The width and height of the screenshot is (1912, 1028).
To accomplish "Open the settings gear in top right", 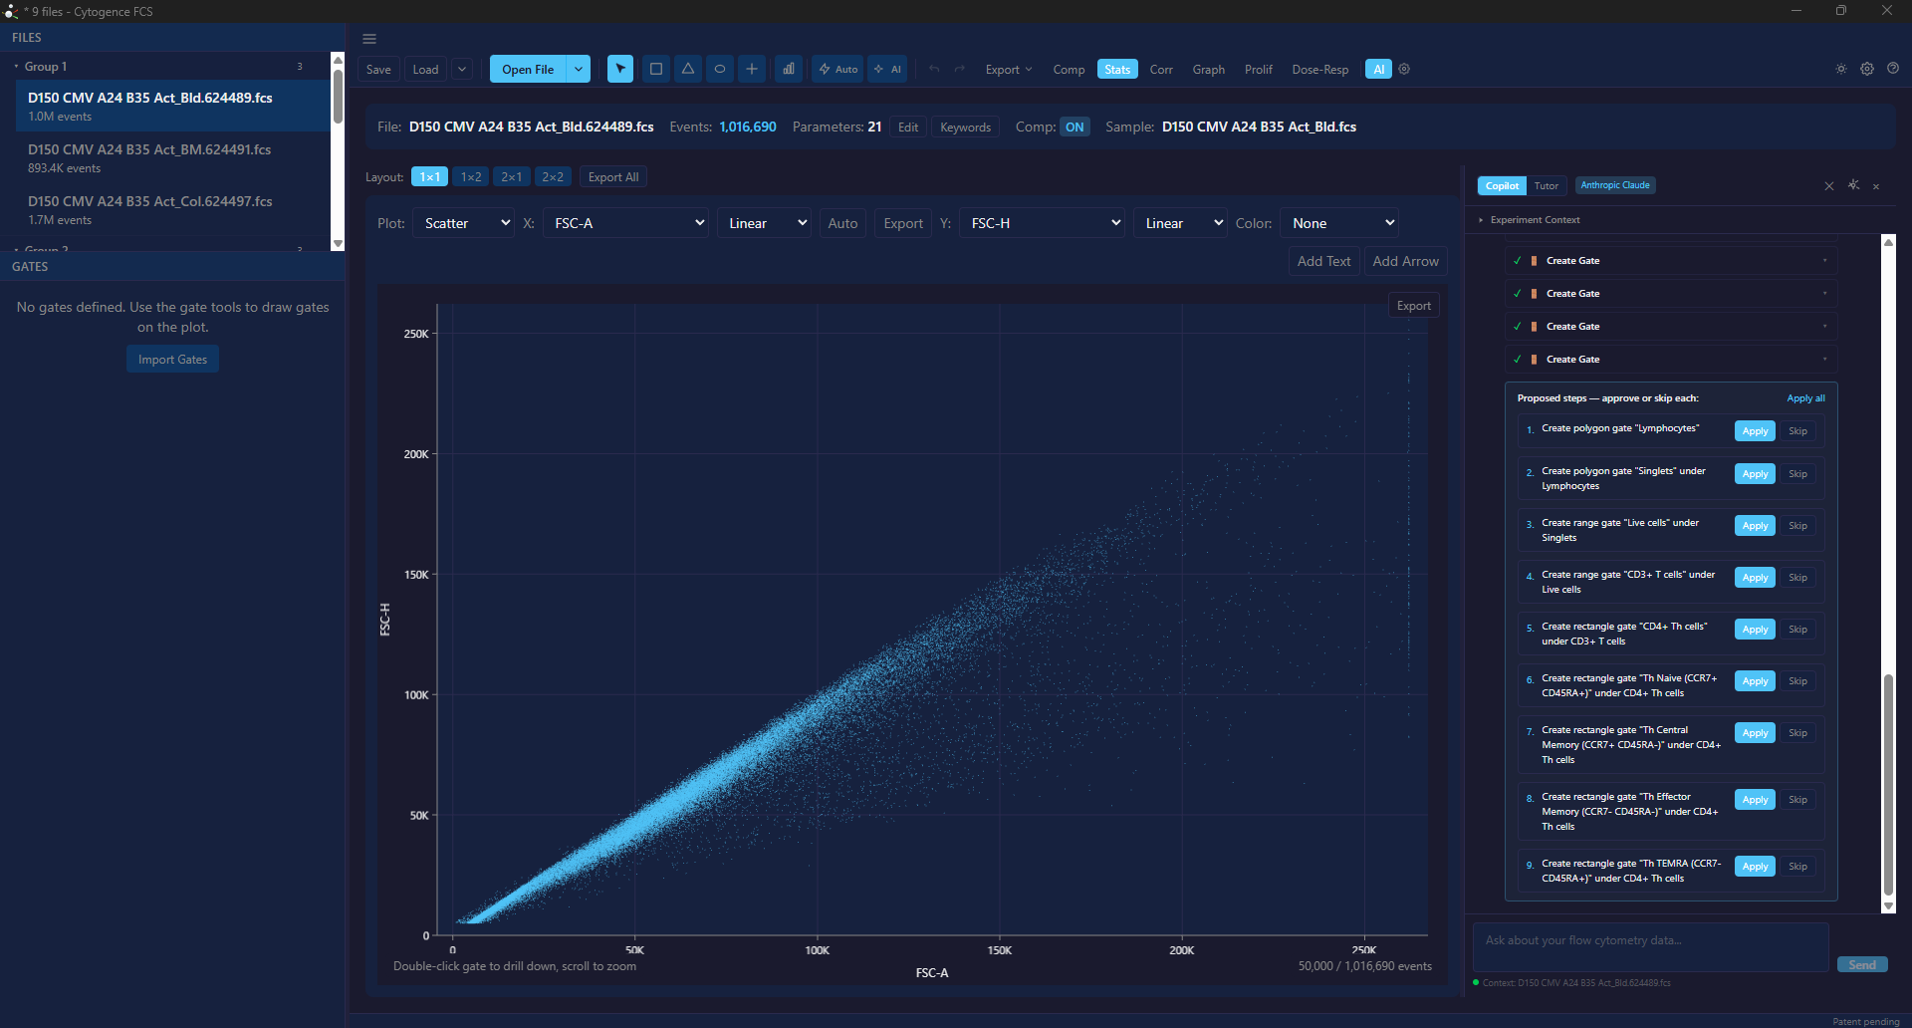I will pos(1867,69).
